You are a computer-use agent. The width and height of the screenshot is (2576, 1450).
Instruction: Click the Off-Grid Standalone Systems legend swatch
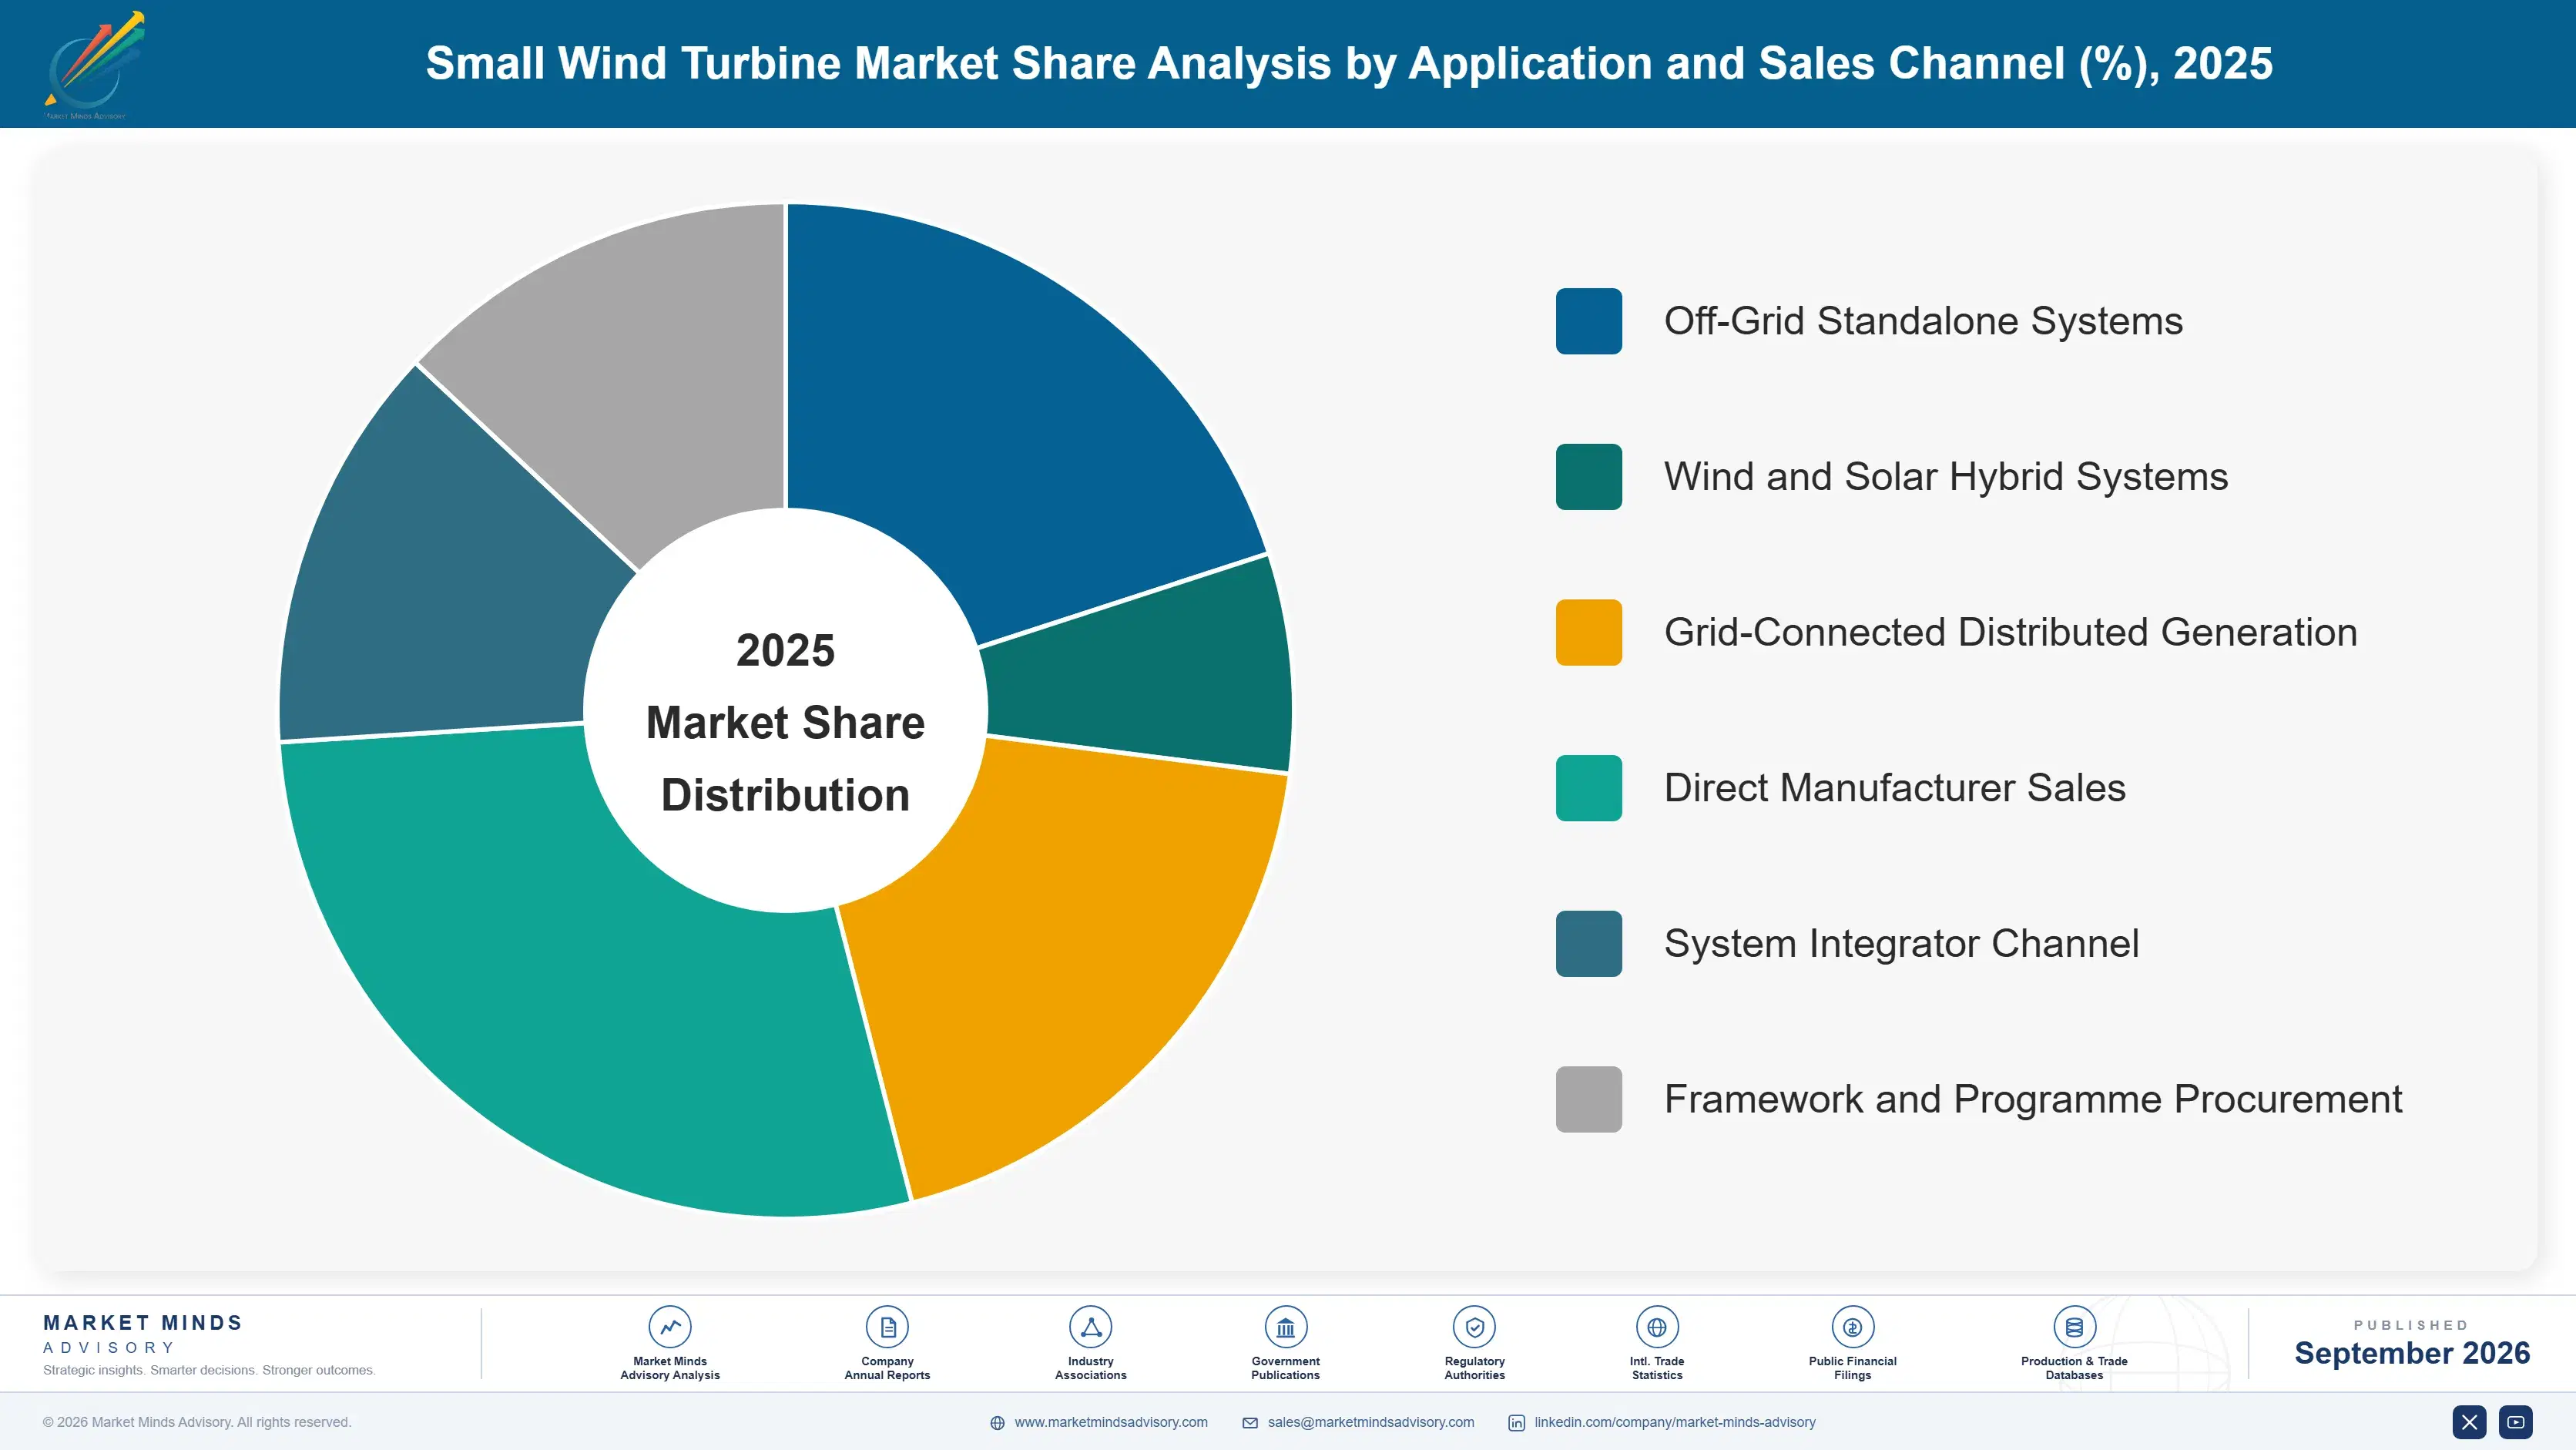1588,321
